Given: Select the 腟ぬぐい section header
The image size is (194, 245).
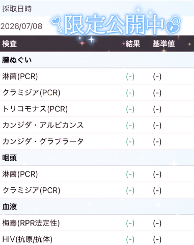Looking at the screenshot, I should 17,60.
